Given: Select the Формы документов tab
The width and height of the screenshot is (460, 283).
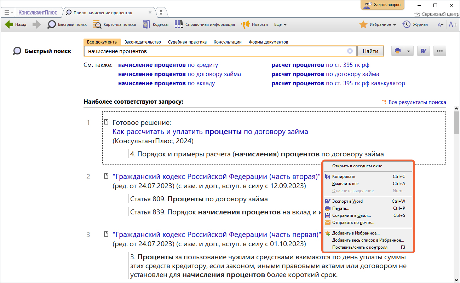Looking at the screenshot, I should coord(268,42).
